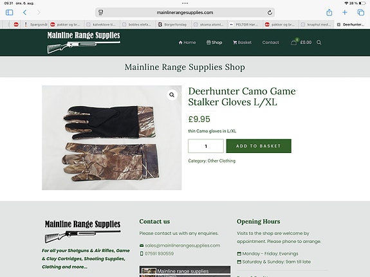Image resolution: width=370 pixels, height=277 pixels.
Task: Select the product title Deerhunter Camo Game Stalker Gloves
Action: [x=242, y=96]
